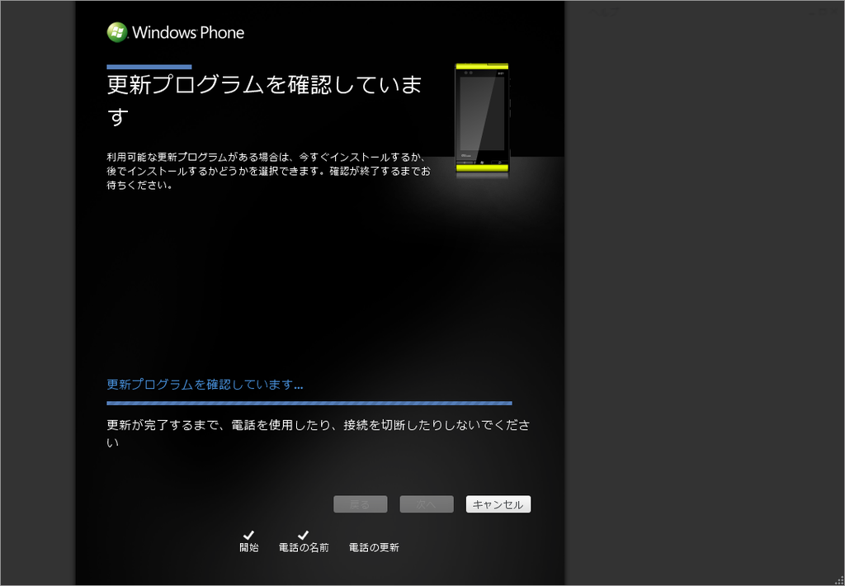The image size is (845, 586).
Task: Select the 電話の名前 step label
Action: coord(304,548)
